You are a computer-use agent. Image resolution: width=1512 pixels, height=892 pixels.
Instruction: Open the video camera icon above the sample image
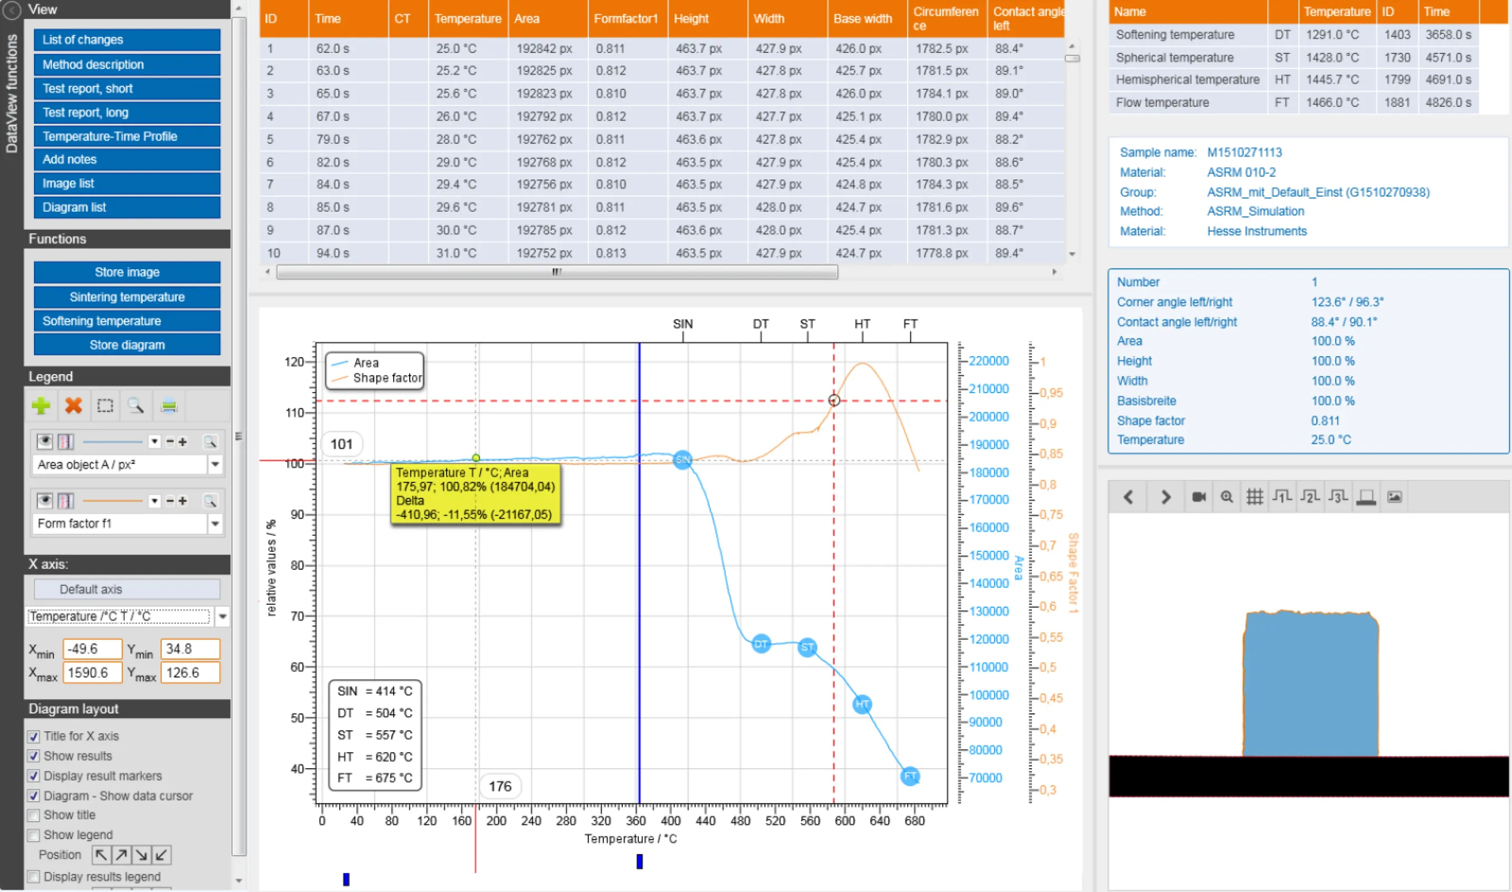[1198, 497]
